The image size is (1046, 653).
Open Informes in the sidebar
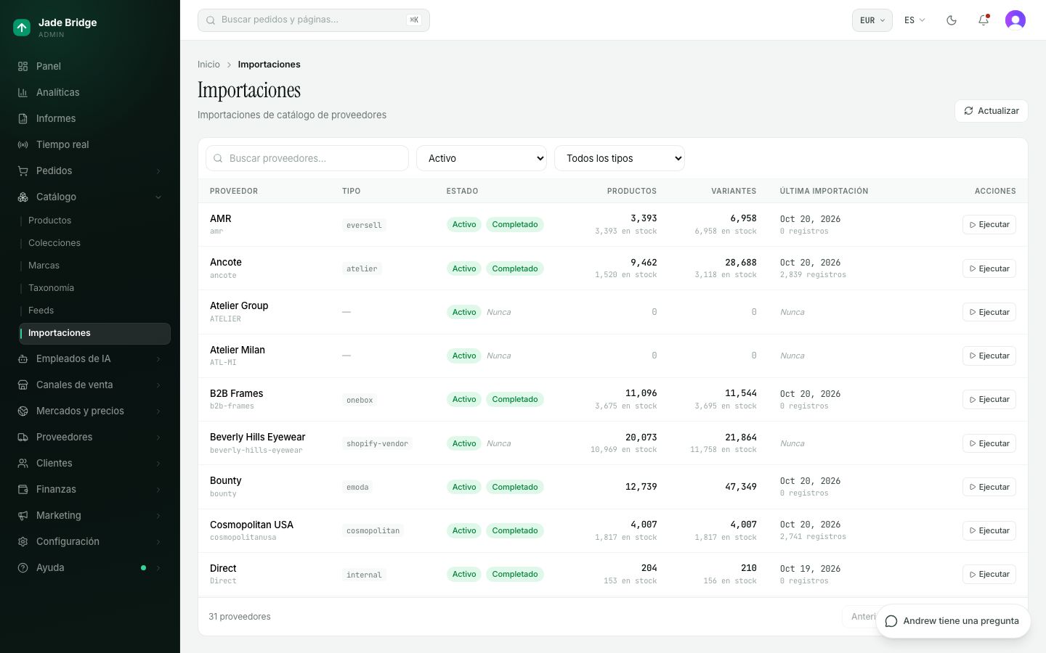click(90, 118)
